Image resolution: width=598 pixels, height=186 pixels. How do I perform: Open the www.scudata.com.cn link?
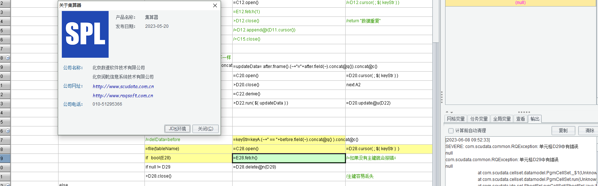pos(123,87)
